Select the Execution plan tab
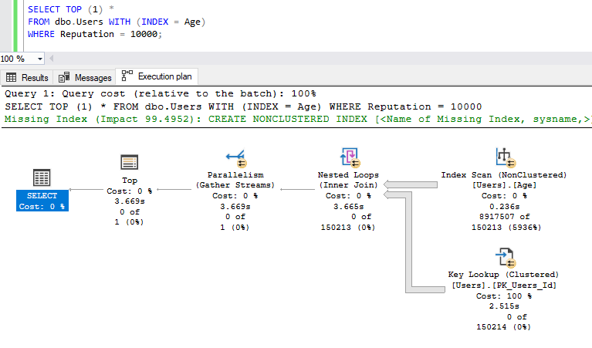This screenshot has height=348, width=592. 158,77
